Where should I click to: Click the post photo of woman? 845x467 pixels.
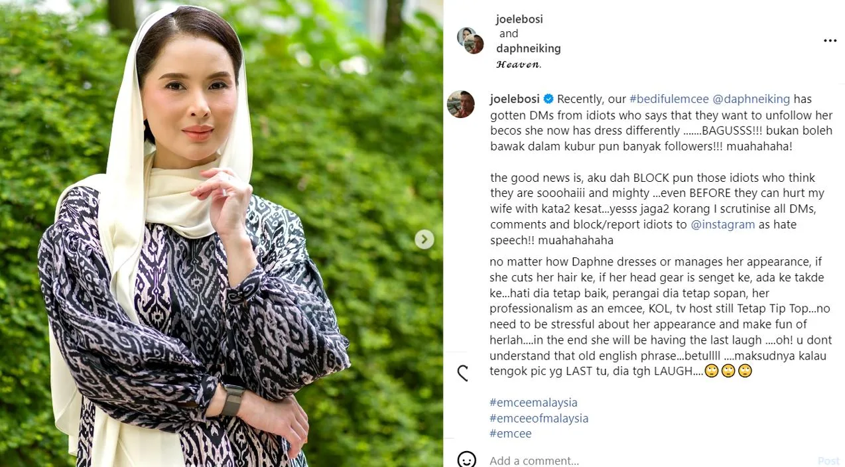tap(222, 233)
